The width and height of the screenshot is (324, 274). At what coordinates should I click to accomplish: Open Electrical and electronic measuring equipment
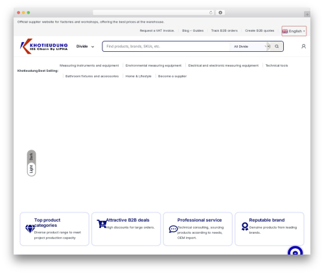click(224, 65)
